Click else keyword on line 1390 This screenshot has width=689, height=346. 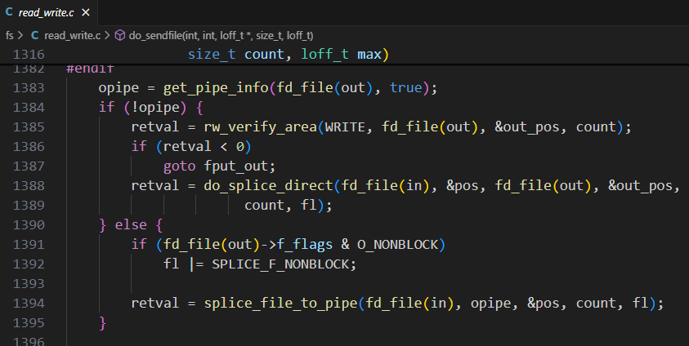coord(131,225)
